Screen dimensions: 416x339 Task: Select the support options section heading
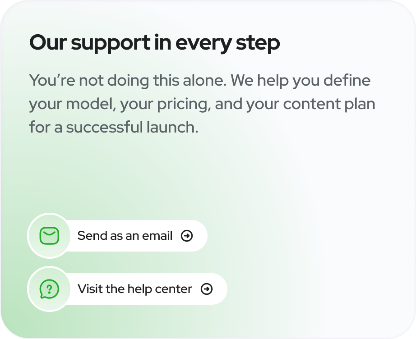point(155,43)
